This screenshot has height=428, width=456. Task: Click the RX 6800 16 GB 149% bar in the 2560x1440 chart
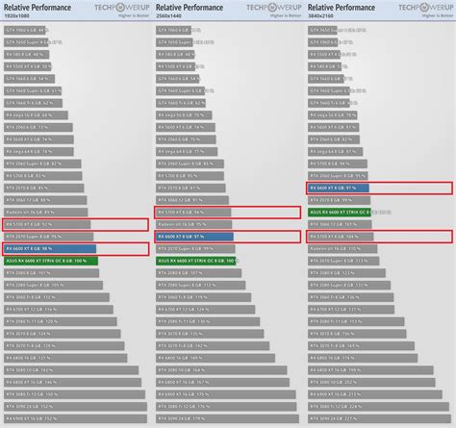(215, 358)
